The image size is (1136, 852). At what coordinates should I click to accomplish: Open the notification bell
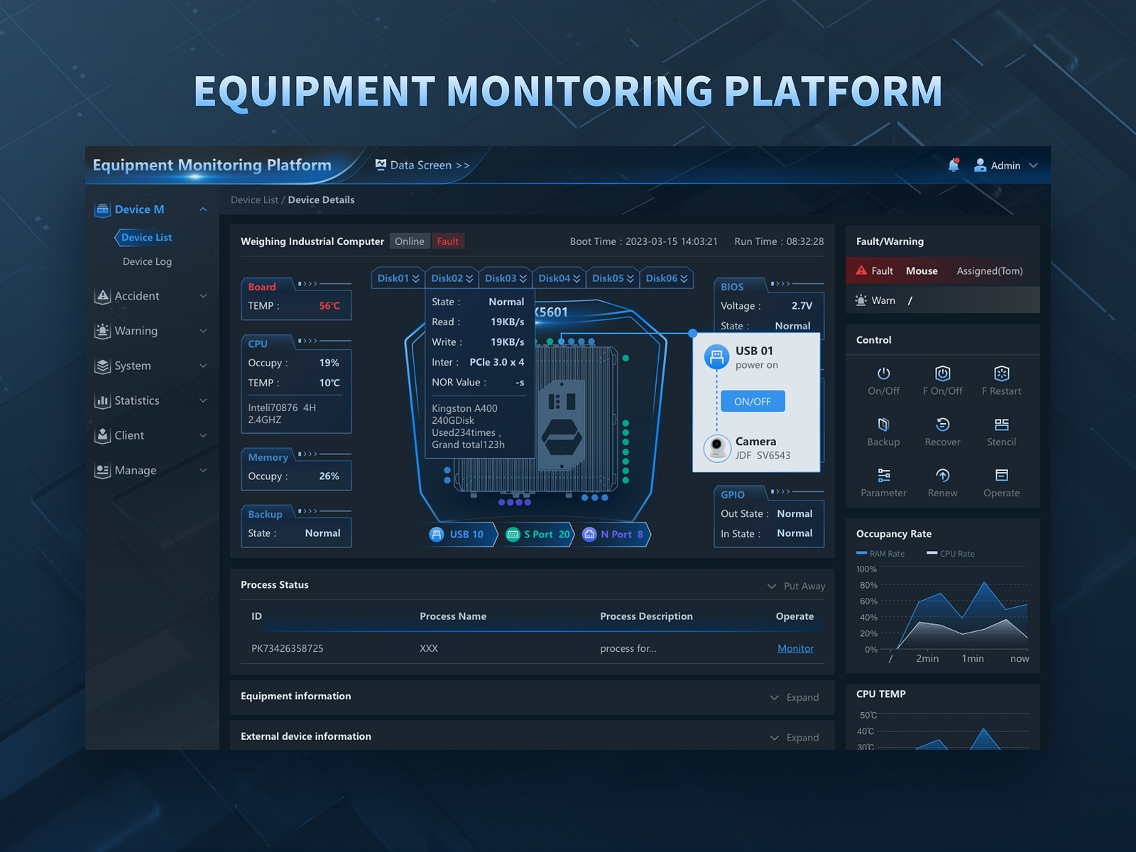click(954, 165)
